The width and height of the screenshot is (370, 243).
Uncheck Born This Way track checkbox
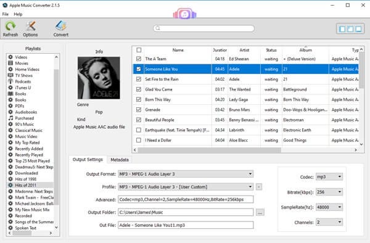(x=139, y=99)
